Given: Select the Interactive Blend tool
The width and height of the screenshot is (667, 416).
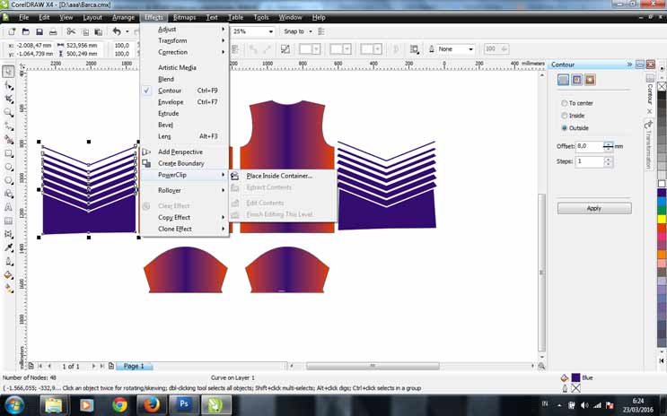Looking at the screenshot, I should tap(8, 234).
